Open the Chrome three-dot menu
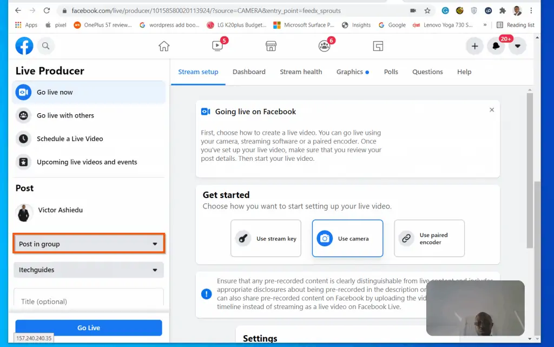The image size is (554, 347). 531,11
